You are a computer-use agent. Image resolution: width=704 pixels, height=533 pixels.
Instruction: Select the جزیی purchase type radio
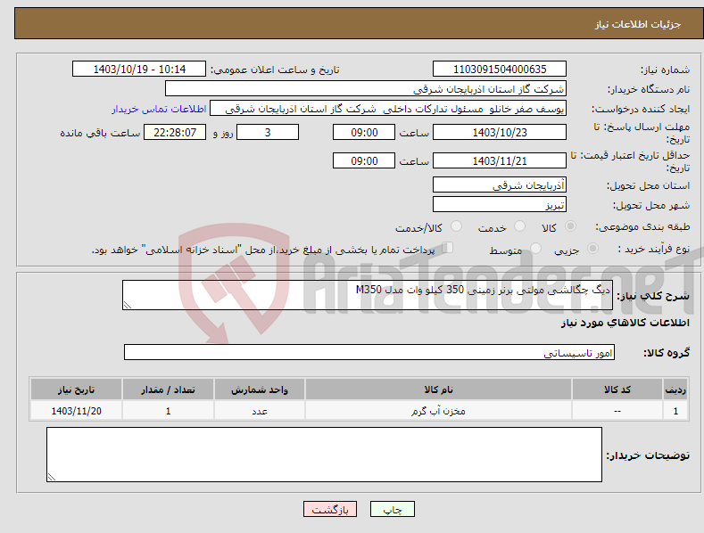(592, 248)
